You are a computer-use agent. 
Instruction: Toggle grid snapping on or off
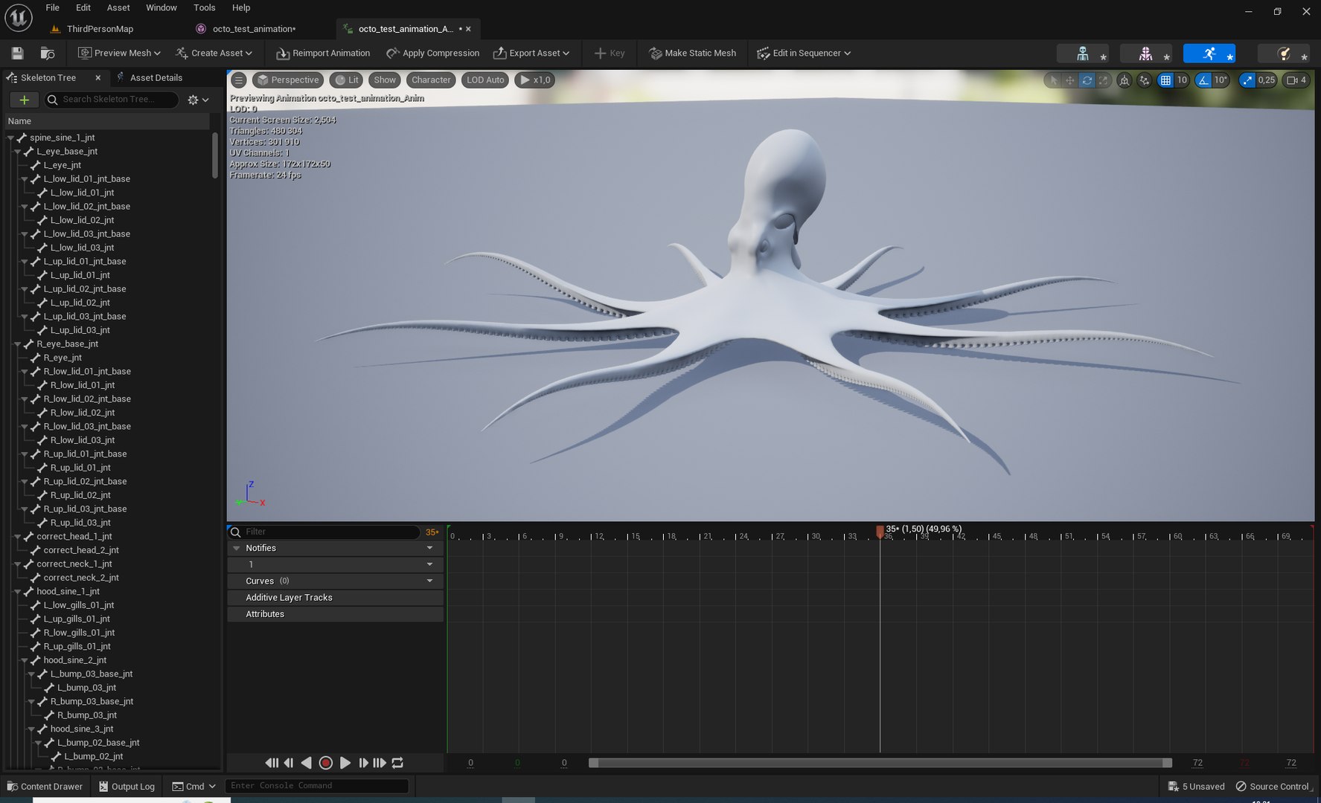1165,80
